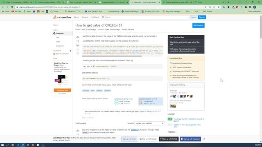262x147 pixels.
Task: Click the collectives info icon in sidebar
Action: pyautogui.click(x=70, y=51)
